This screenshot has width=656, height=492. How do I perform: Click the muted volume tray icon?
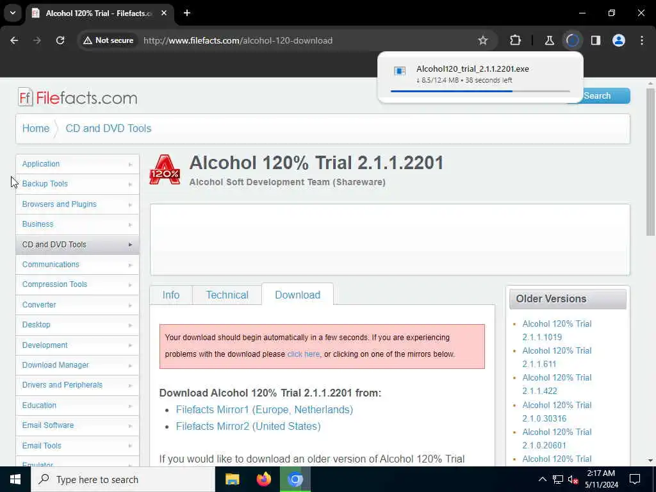pyautogui.click(x=573, y=479)
